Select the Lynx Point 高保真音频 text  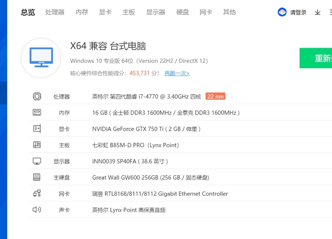pyautogui.click(x=129, y=210)
